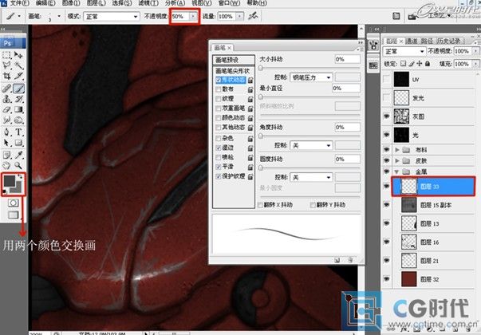Select the Clone Stamp tool

pyautogui.click(x=6, y=99)
